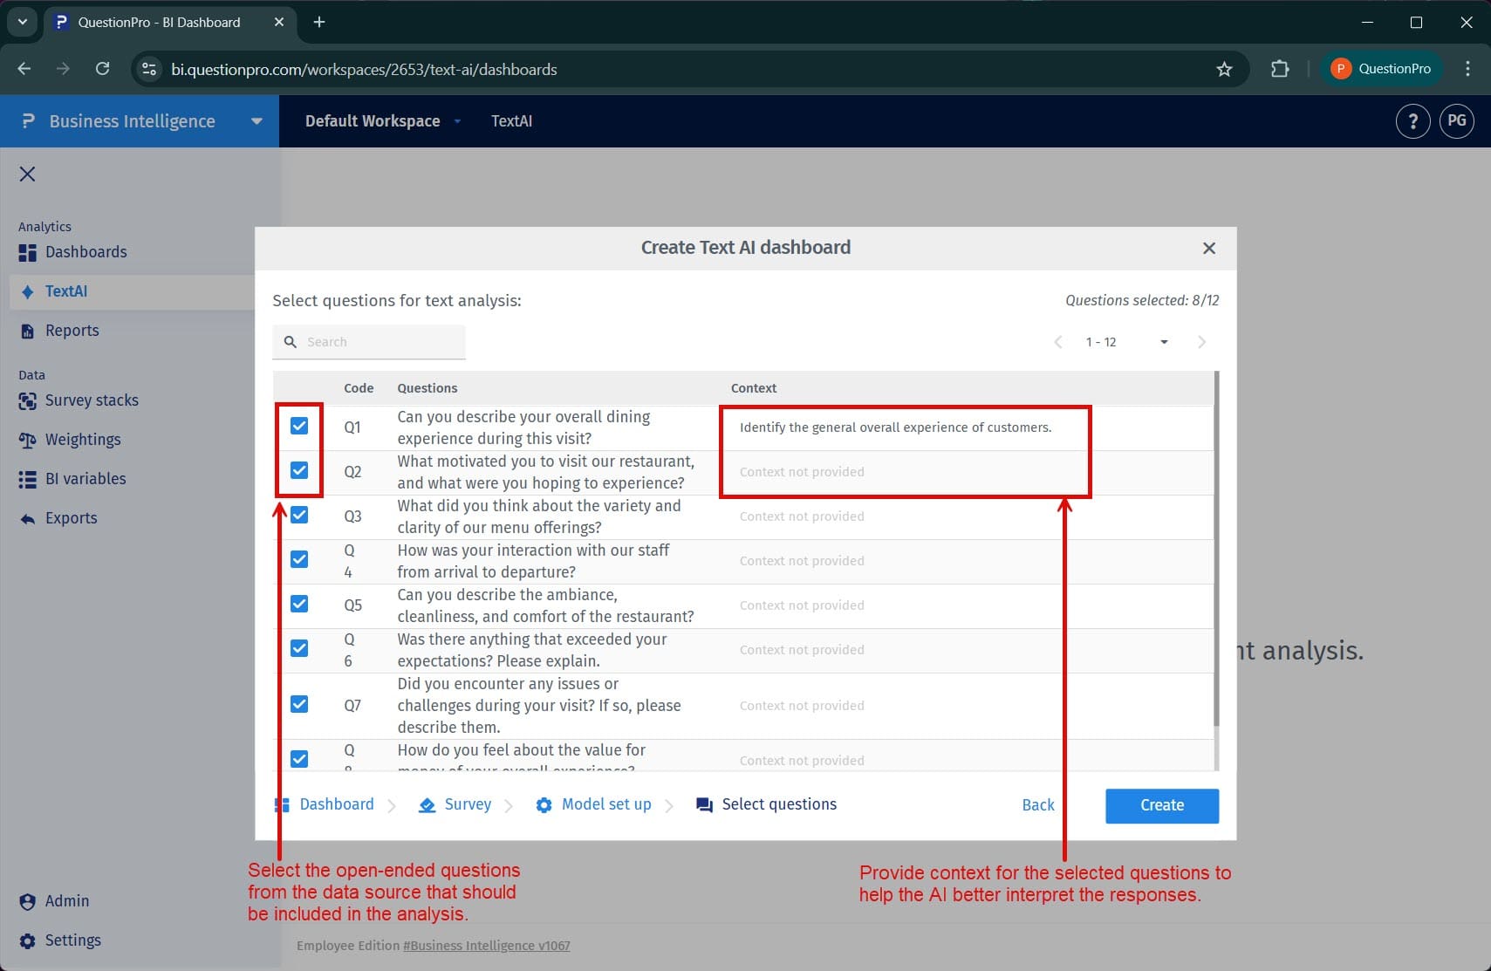Click the search magnifier icon in dialog
1491x971 pixels.
291,342
